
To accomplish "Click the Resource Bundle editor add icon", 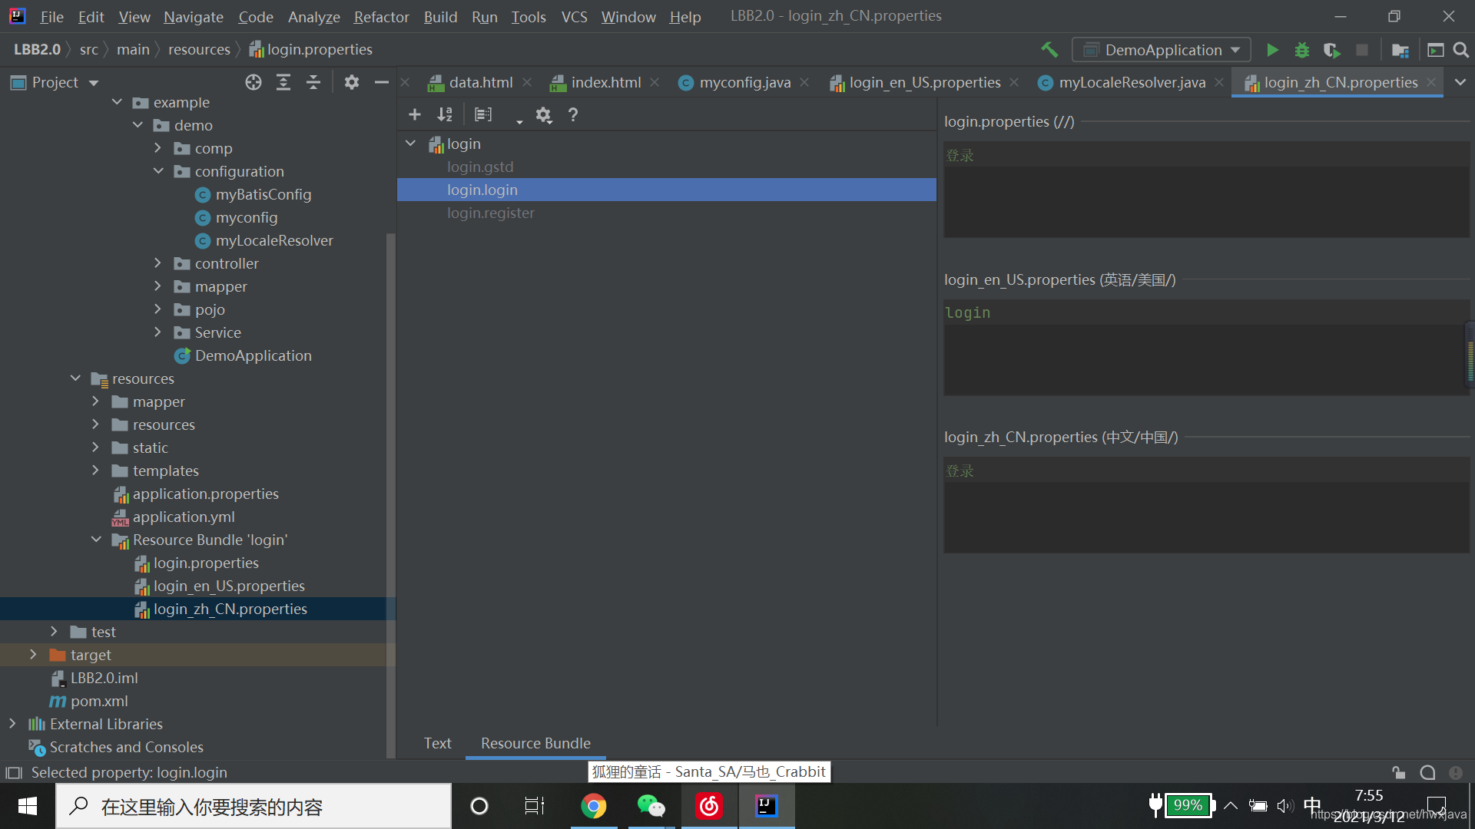I will point(414,114).
